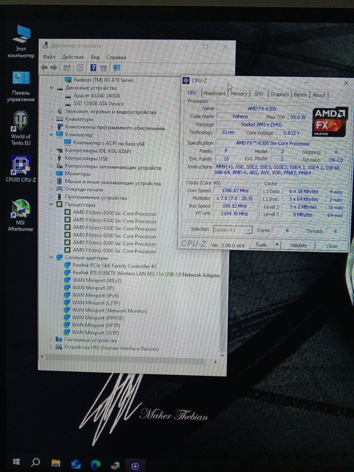Open Панель управления desktop shortcut
354x472 pixels.
(x=21, y=87)
